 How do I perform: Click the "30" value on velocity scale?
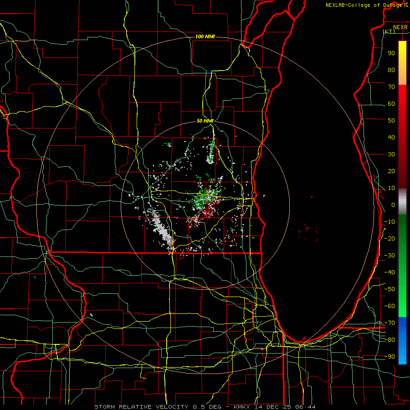click(x=391, y=154)
